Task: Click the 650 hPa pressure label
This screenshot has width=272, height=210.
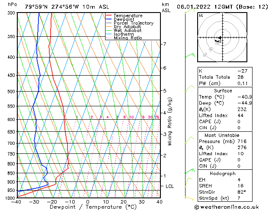Action: (12, 132)
